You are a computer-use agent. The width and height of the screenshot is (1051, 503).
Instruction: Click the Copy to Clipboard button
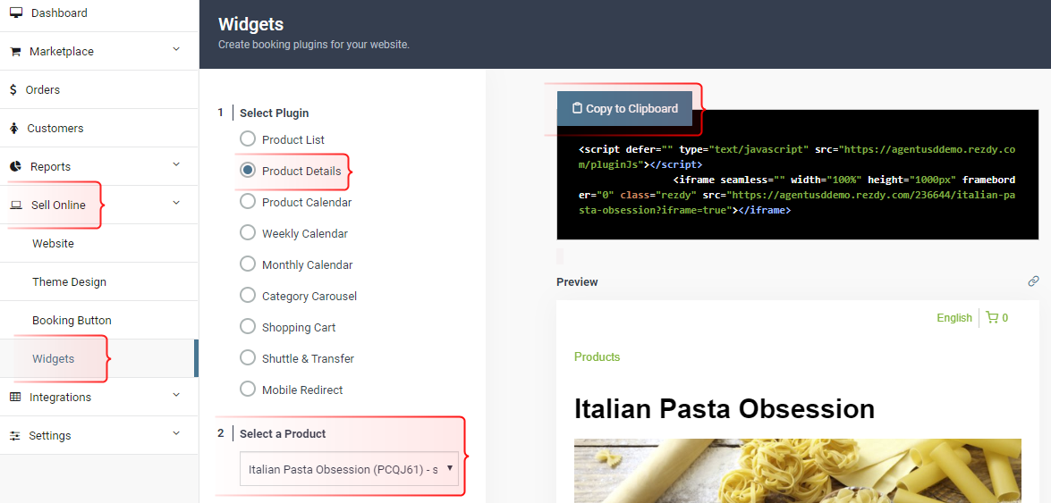(624, 108)
